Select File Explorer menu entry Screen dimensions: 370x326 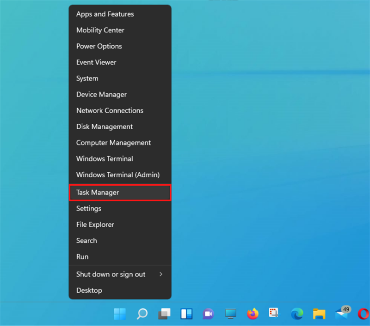pyautogui.click(x=120, y=224)
